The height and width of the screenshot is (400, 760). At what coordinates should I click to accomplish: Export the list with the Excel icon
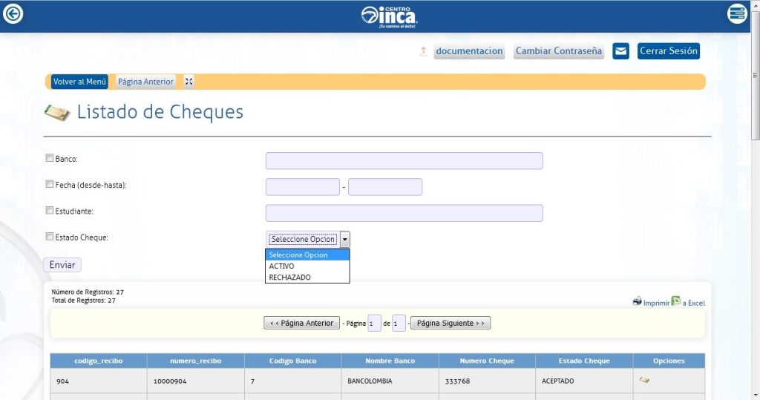click(676, 301)
